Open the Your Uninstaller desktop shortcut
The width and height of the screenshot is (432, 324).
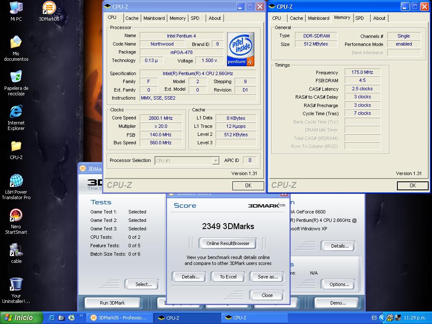16,291
